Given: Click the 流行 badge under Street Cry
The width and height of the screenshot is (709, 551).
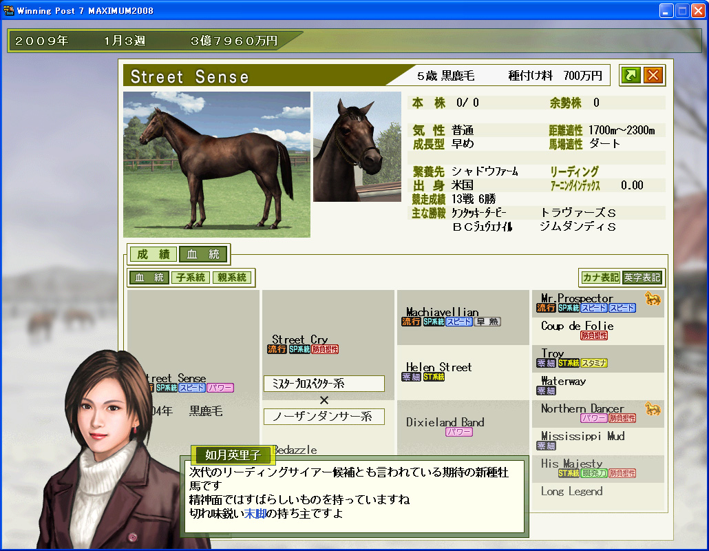Looking at the screenshot, I should (277, 349).
